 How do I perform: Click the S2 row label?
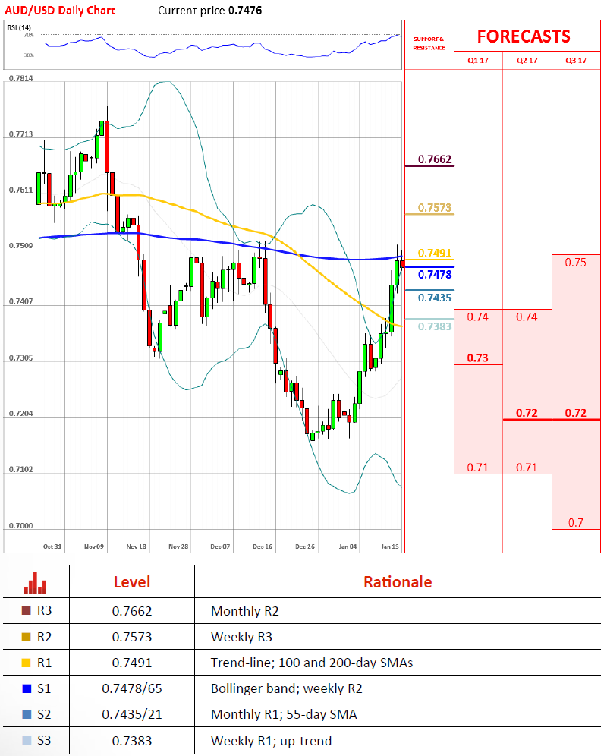click(x=44, y=714)
